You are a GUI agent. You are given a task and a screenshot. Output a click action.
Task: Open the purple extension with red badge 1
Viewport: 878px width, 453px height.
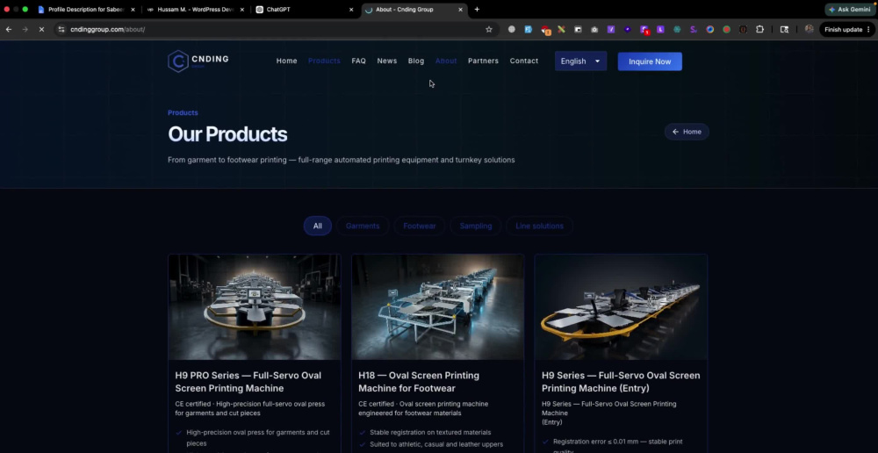point(644,30)
